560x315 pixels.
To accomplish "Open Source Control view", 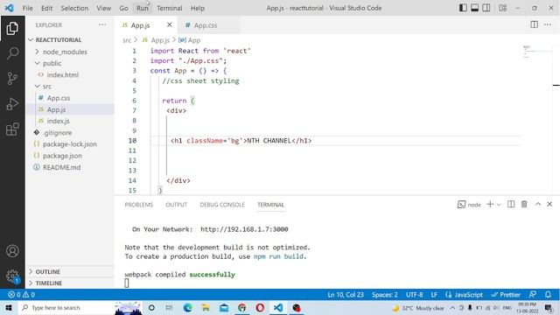I will tap(12, 79).
